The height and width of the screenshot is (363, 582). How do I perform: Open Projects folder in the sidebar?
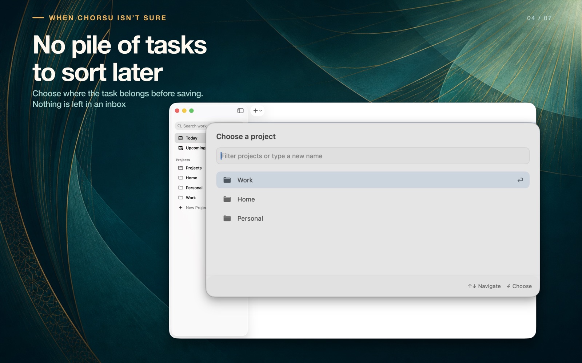[x=190, y=168]
